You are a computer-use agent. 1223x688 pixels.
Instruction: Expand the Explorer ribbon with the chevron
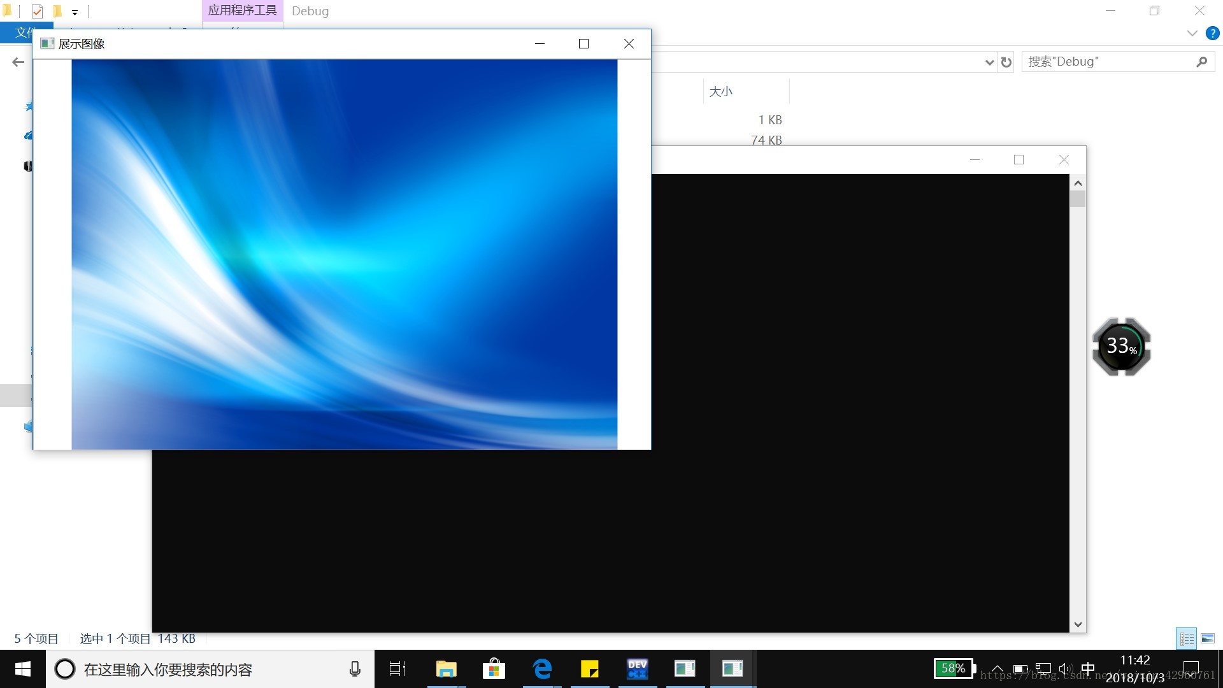[1192, 33]
